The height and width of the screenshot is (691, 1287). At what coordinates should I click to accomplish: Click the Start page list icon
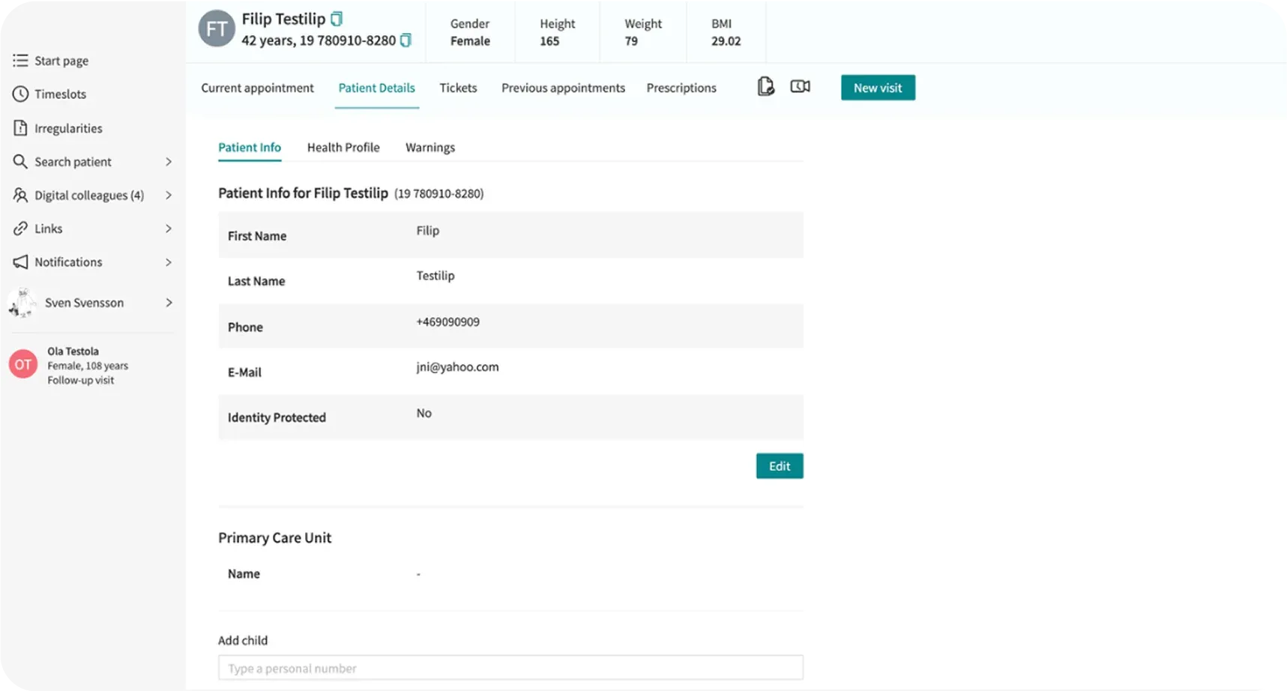click(x=20, y=60)
